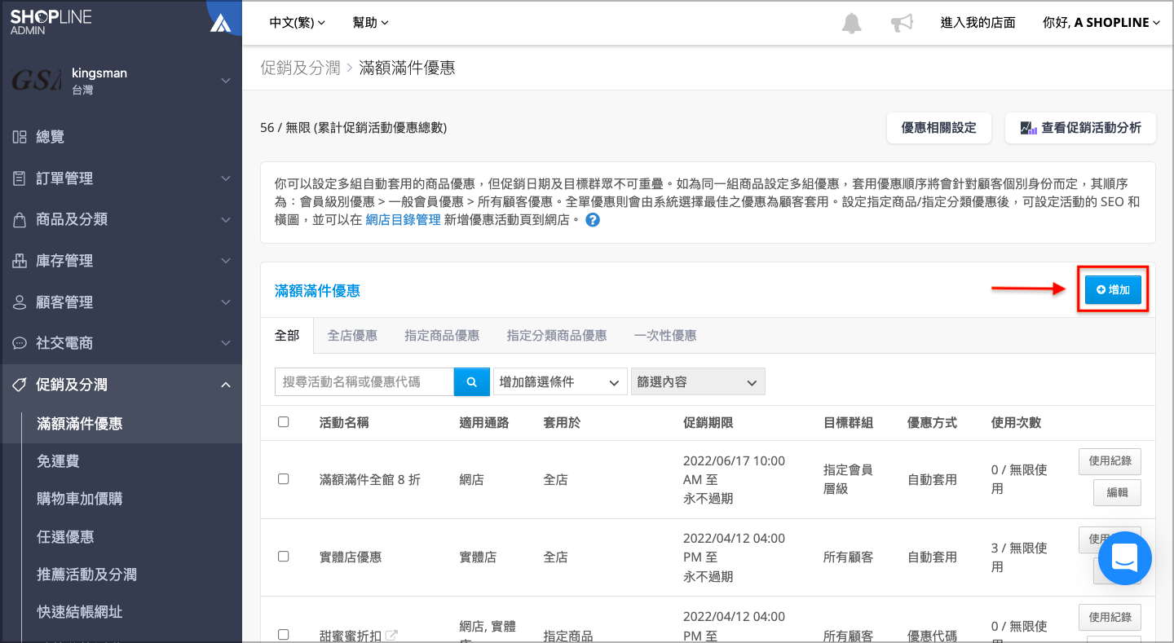Open the 幫助 help menu
Viewport: 1174px width, 643px height.
tap(370, 23)
